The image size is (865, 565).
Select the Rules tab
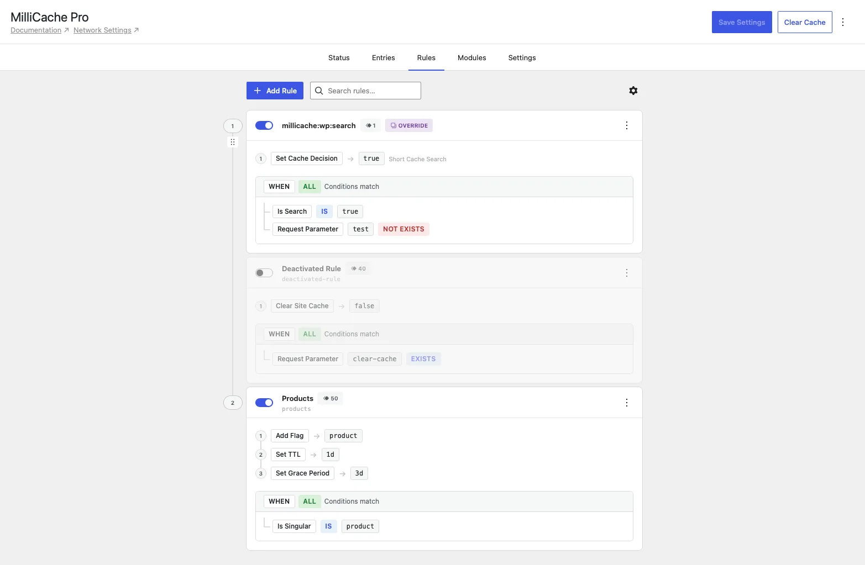[x=426, y=57]
